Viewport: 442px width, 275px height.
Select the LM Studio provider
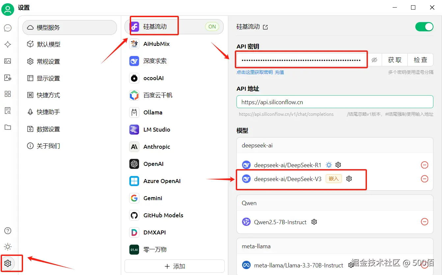[174, 130]
